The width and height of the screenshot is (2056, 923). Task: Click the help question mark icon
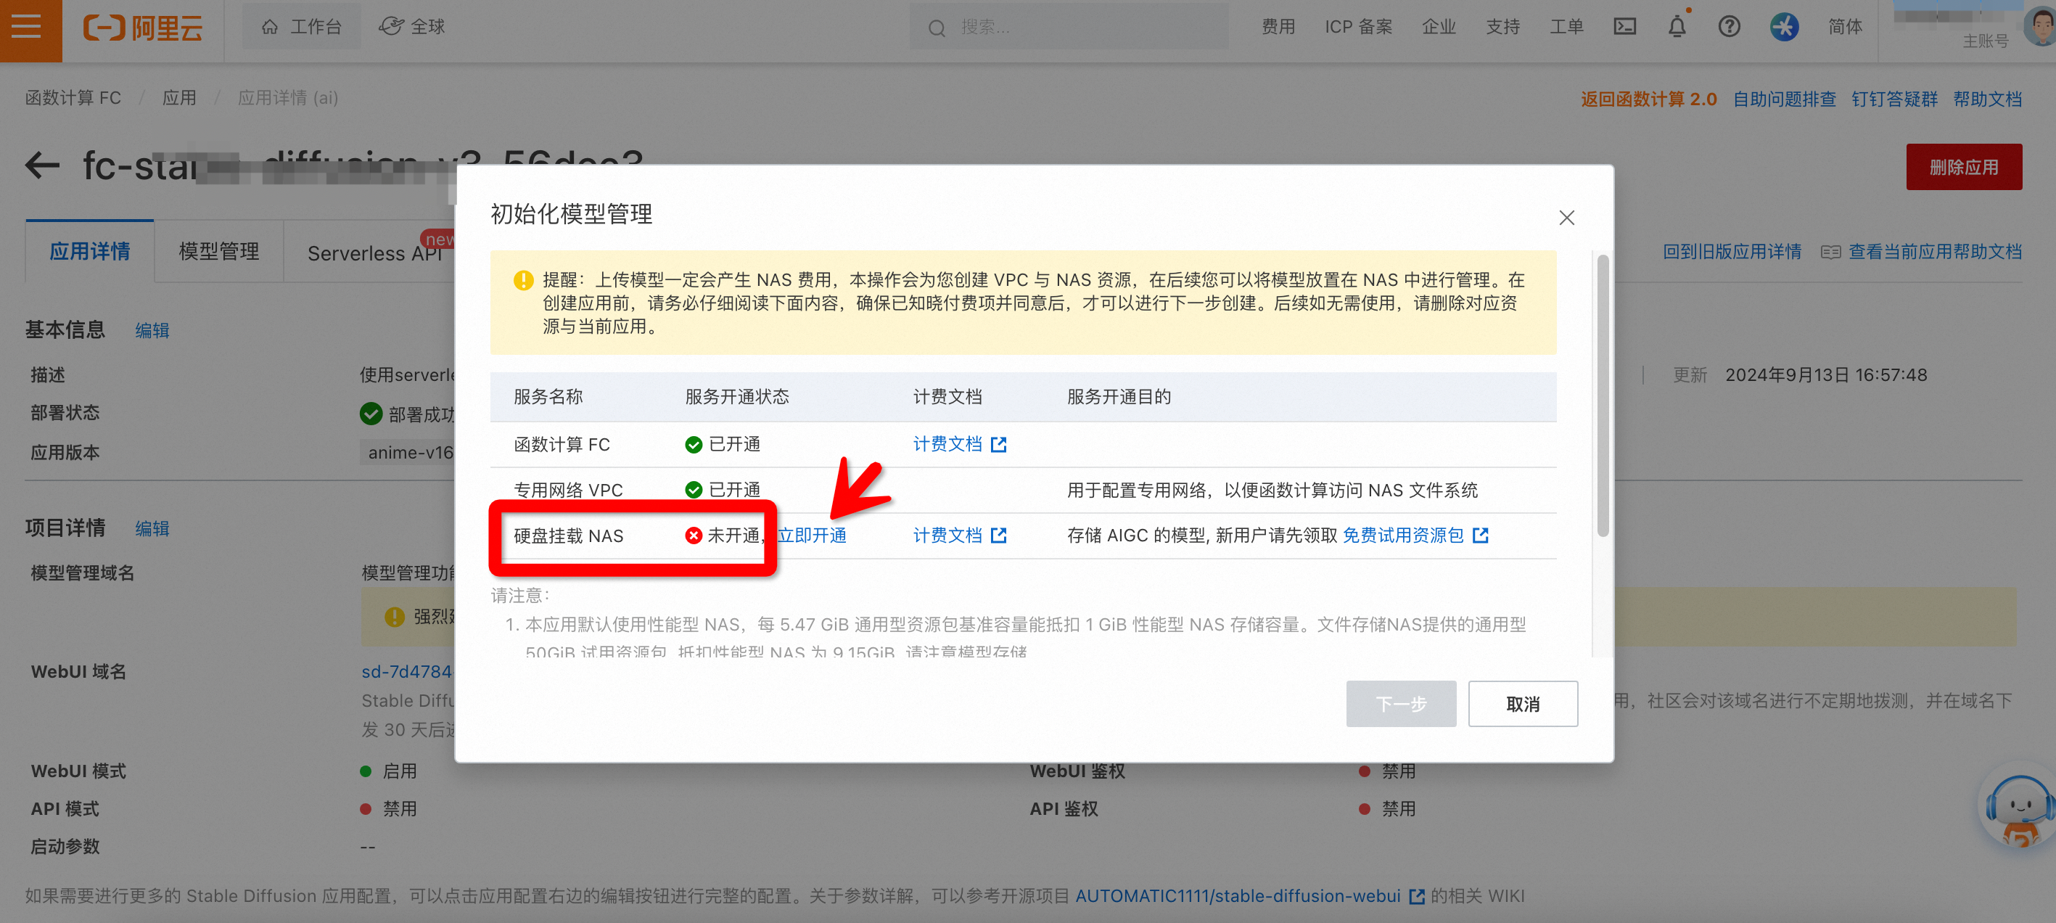pyautogui.click(x=1729, y=27)
